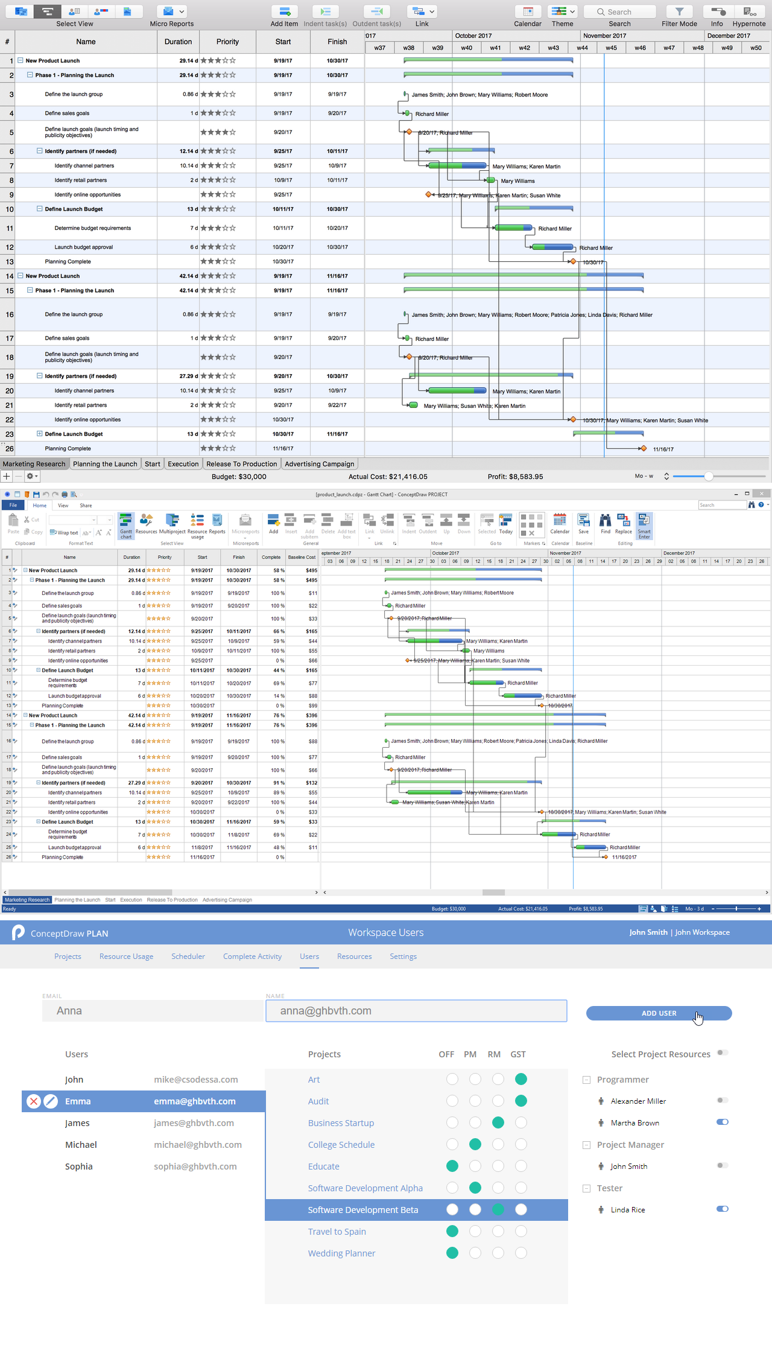The height and width of the screenshot is (1353, 772).
Task: Set Educate project role to RM
Action: tap(498, 1166)
